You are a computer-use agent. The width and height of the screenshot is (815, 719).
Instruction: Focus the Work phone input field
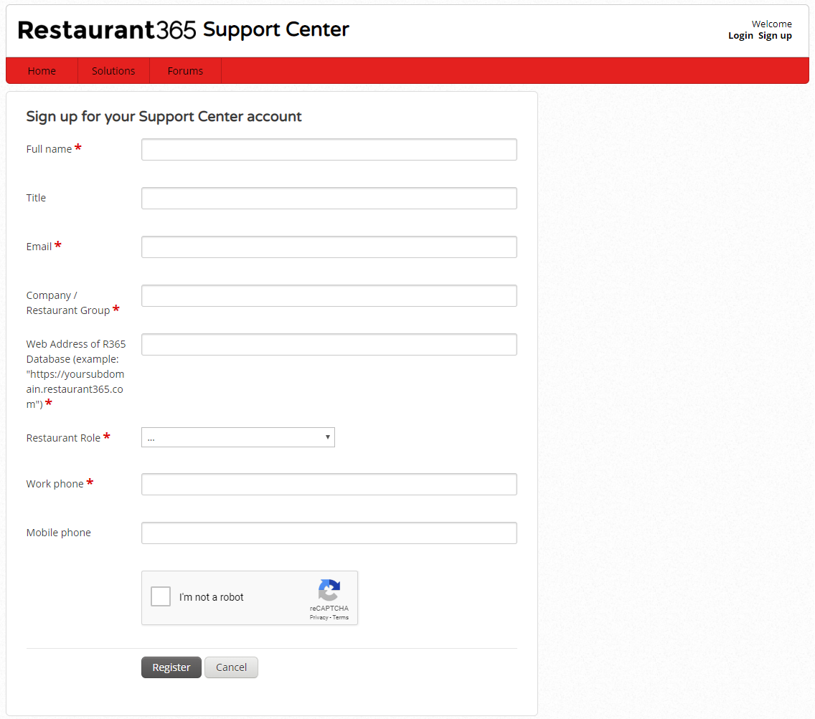tap(329, 484)
